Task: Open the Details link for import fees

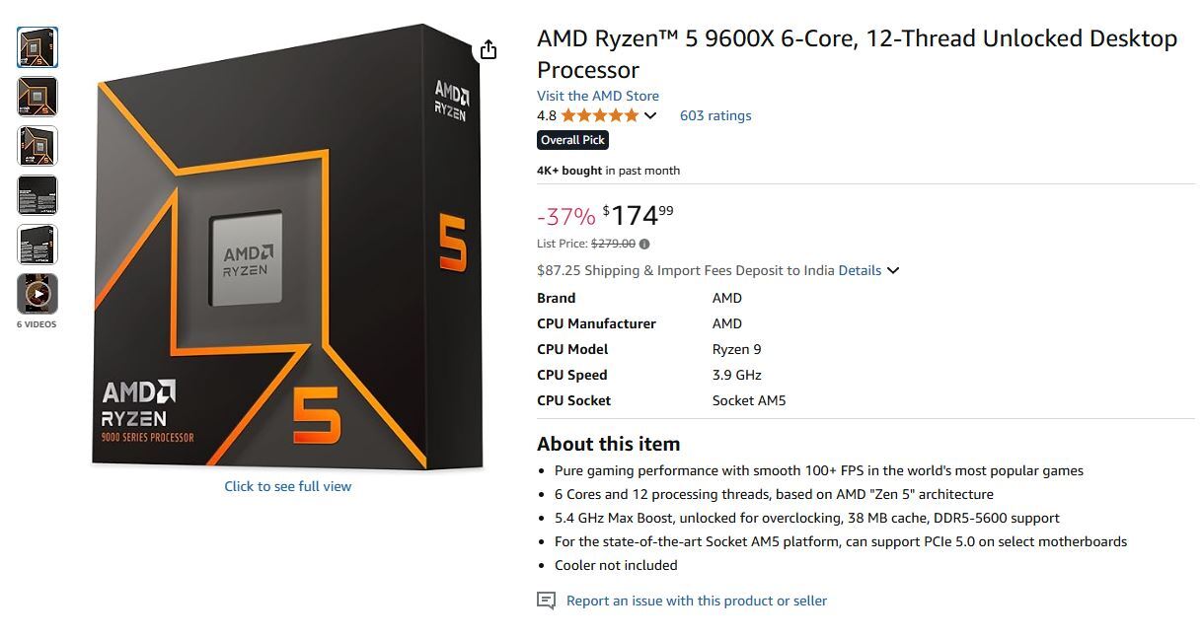Action: tap(860, 270)
